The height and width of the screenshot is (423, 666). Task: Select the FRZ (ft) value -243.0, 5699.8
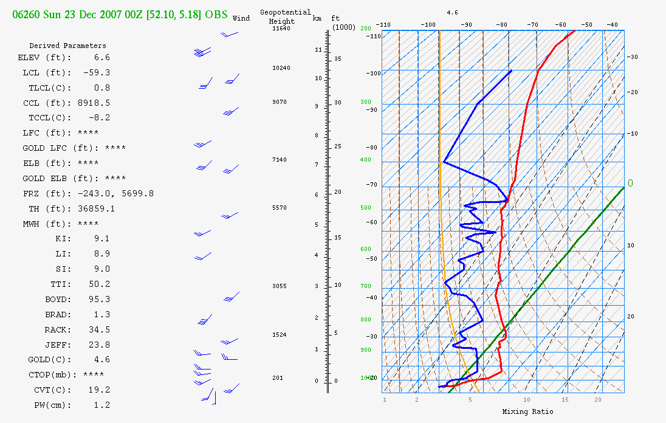(115, 194)
